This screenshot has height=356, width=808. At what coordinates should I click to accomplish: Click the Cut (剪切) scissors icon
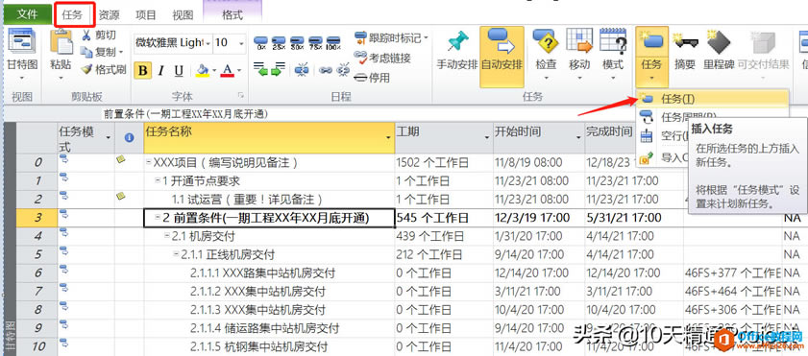pos(86,36)
